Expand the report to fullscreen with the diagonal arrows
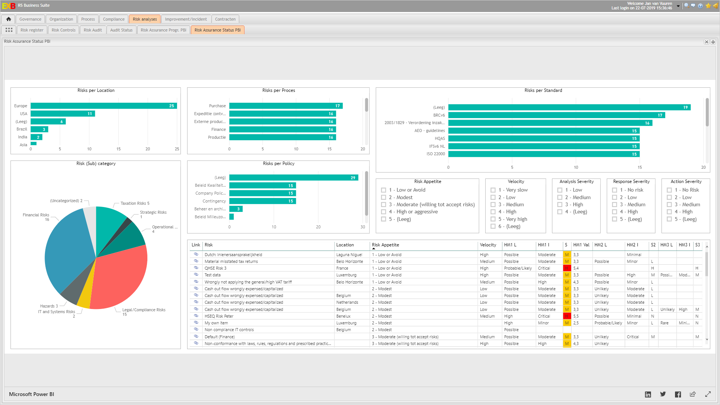 708,394
